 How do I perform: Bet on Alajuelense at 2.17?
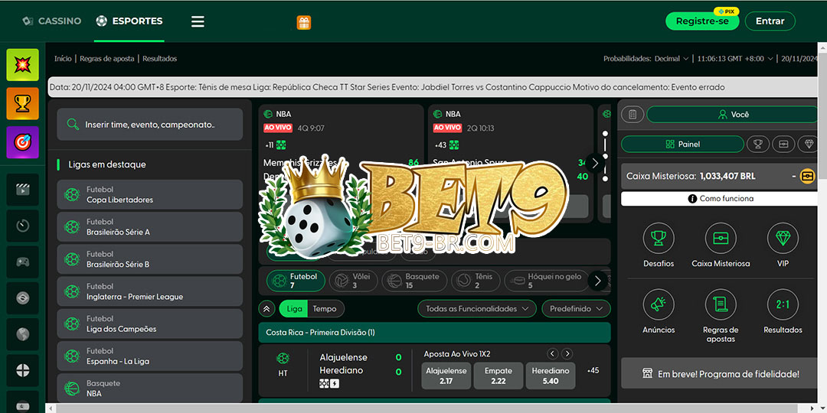[x=446, y=376]
